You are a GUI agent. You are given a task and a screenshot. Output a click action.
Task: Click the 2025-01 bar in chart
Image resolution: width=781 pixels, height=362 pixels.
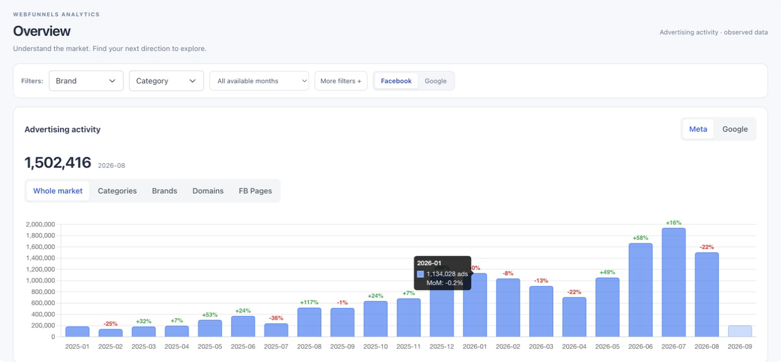[77, 331]
